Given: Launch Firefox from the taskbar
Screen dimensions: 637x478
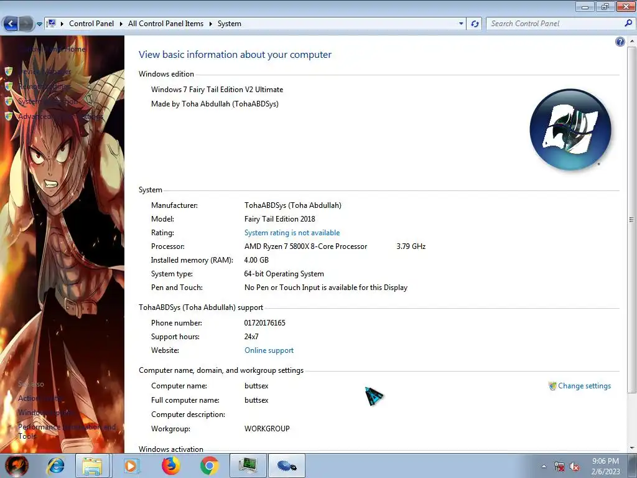Looking at the screenshot, I should tap(170, 466).
